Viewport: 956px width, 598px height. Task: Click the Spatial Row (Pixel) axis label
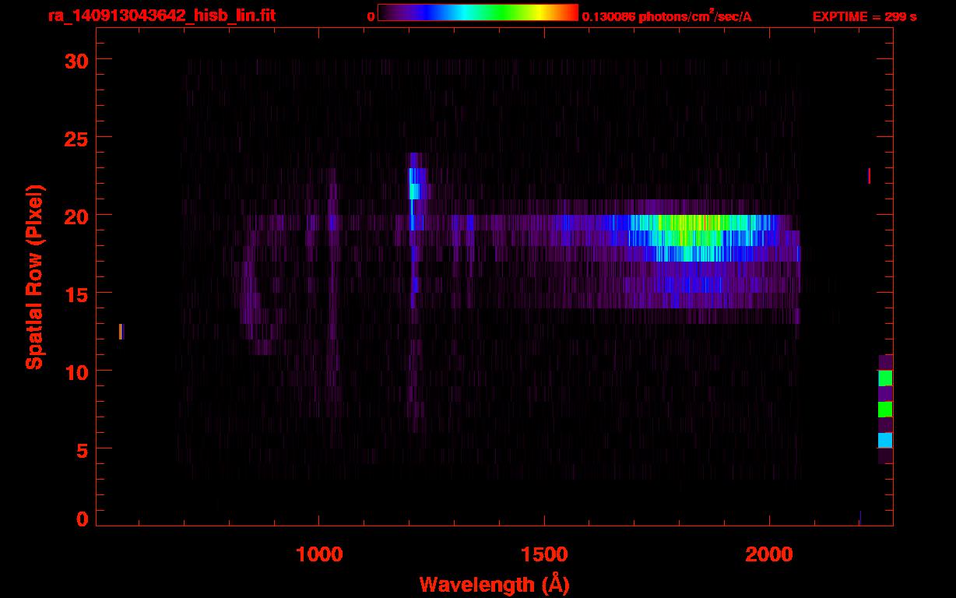[x=34, y=277]
